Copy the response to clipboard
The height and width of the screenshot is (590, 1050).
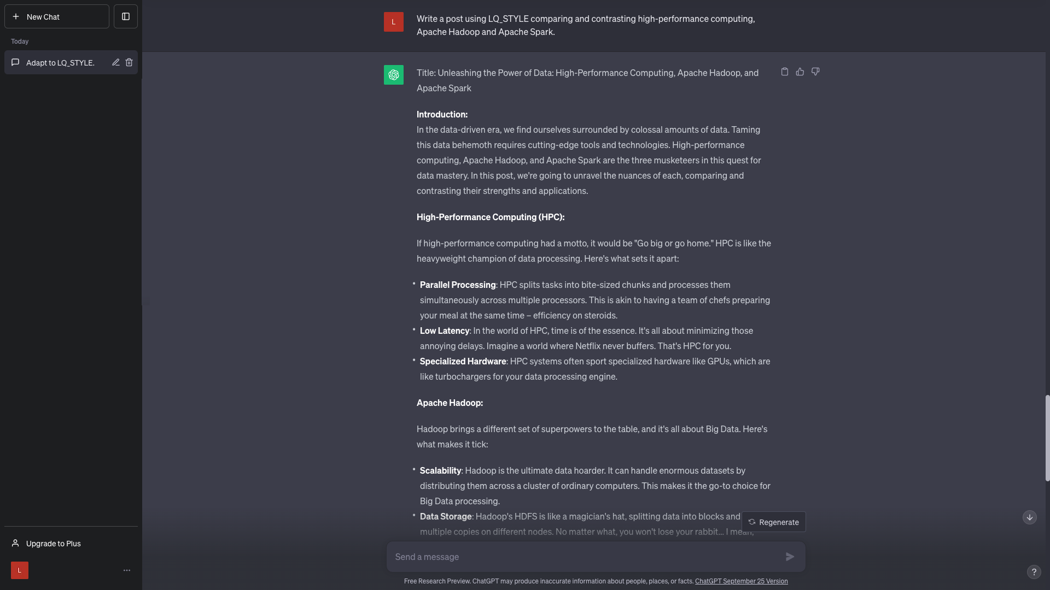click(784, 72)
